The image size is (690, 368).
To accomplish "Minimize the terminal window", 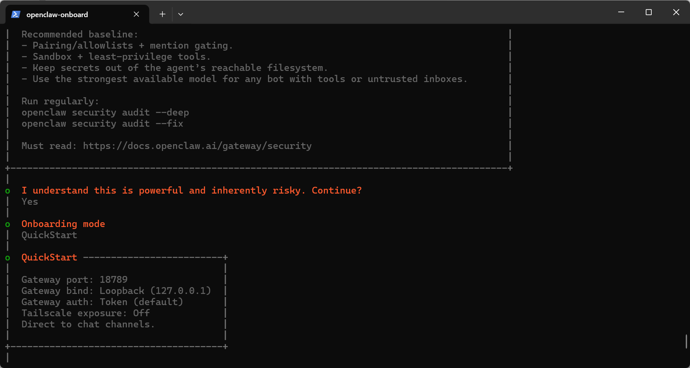I will click(x=621, y=12).
